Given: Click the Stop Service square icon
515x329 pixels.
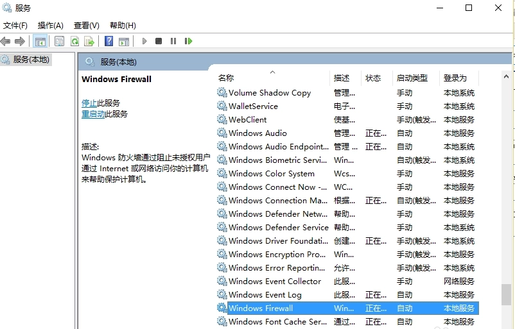Looking at the screenshot, I should point(159,41).
